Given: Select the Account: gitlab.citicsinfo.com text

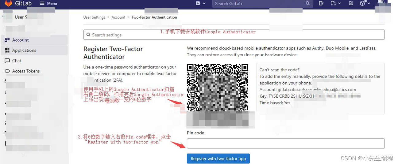Looking at the screenshot, I should click(308, 90).
